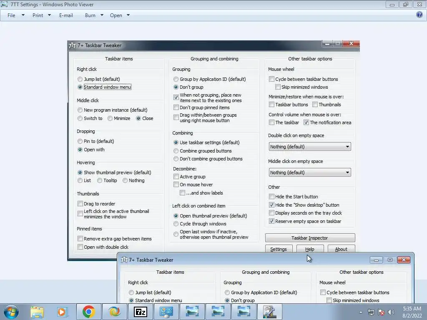The image size is (427, 320).
Task: Open the Double click on empty space dropdown
Action: coord(310,147)
